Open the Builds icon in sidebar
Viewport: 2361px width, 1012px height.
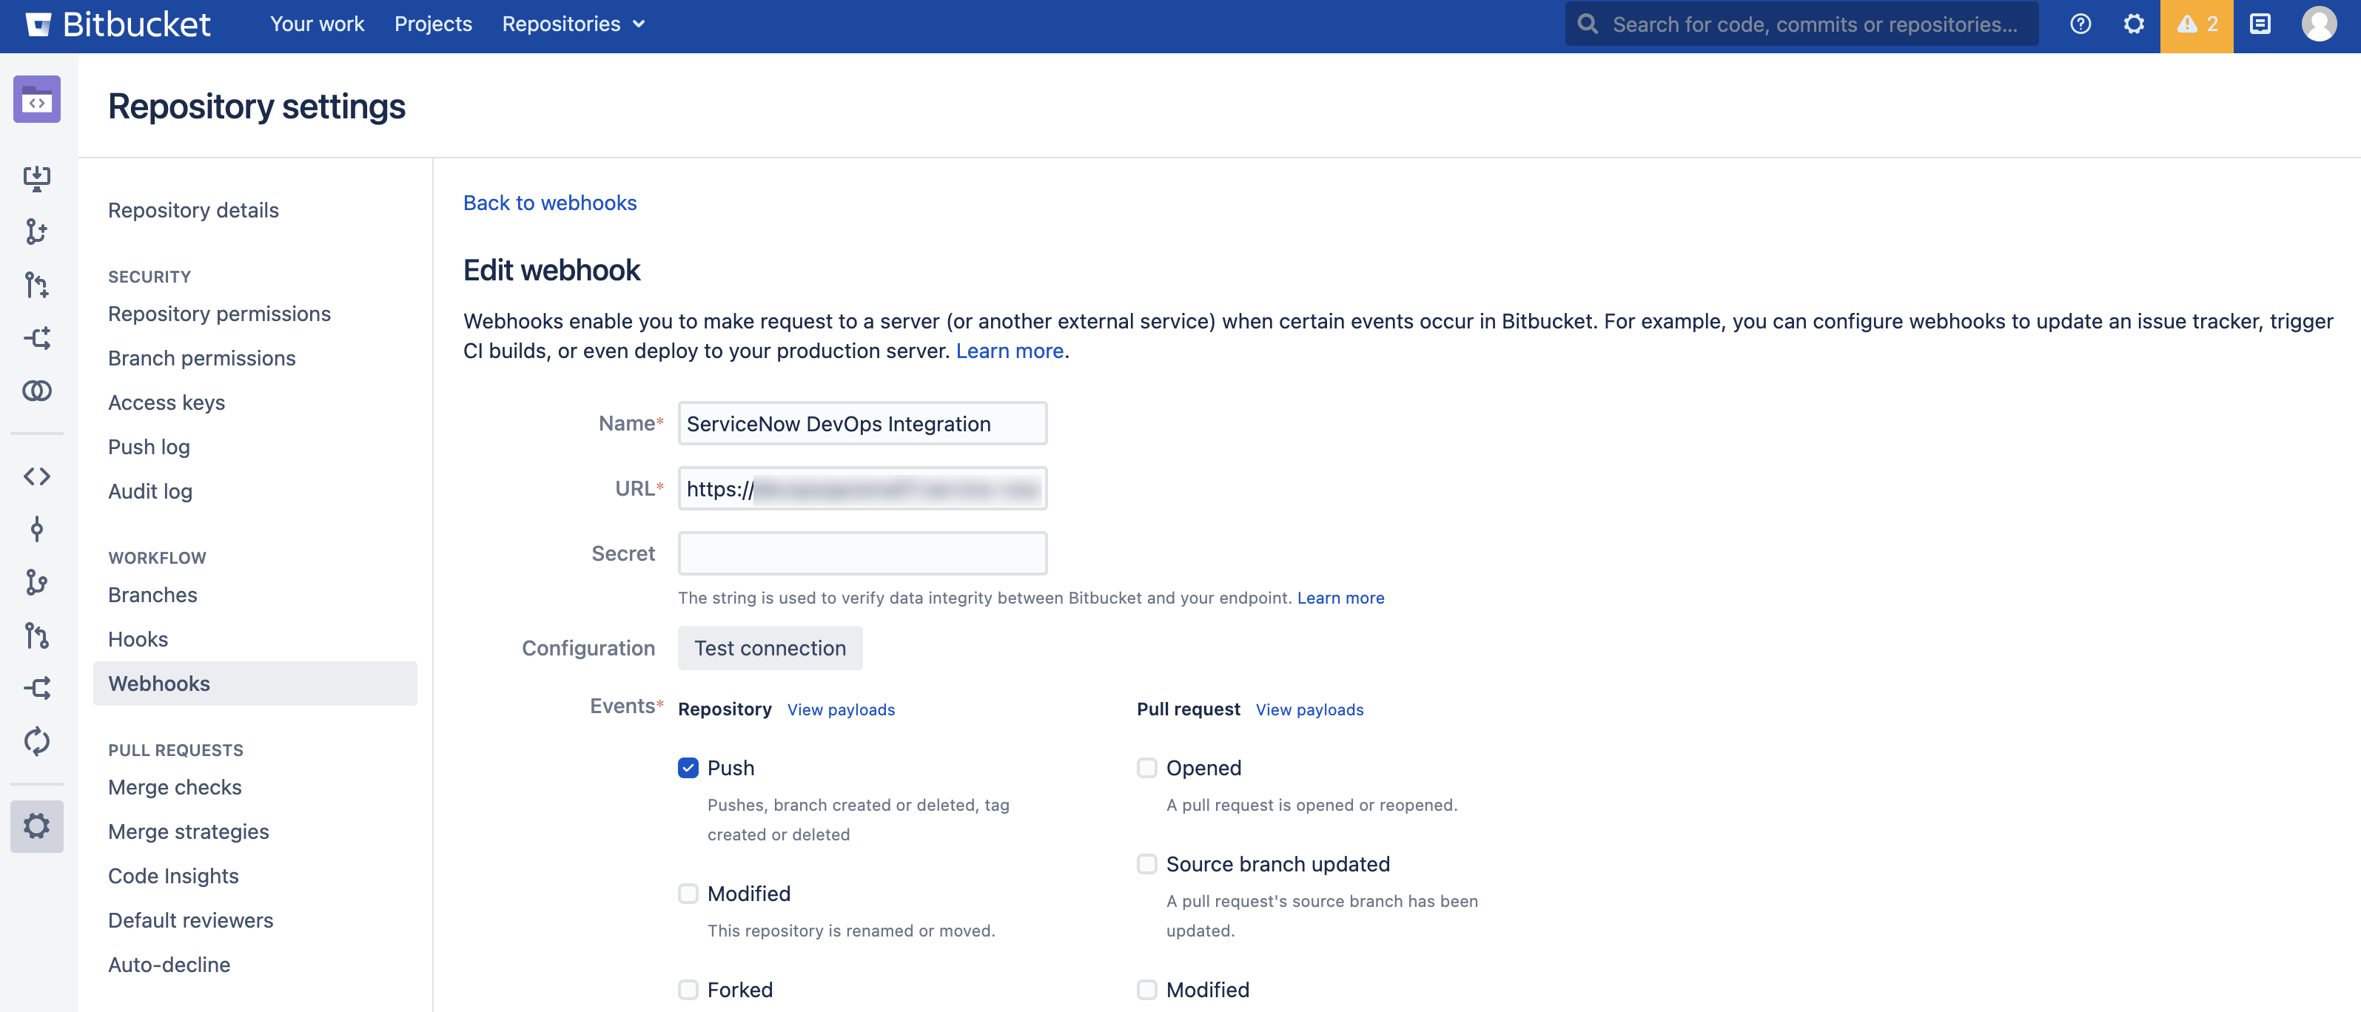[37, 741]
